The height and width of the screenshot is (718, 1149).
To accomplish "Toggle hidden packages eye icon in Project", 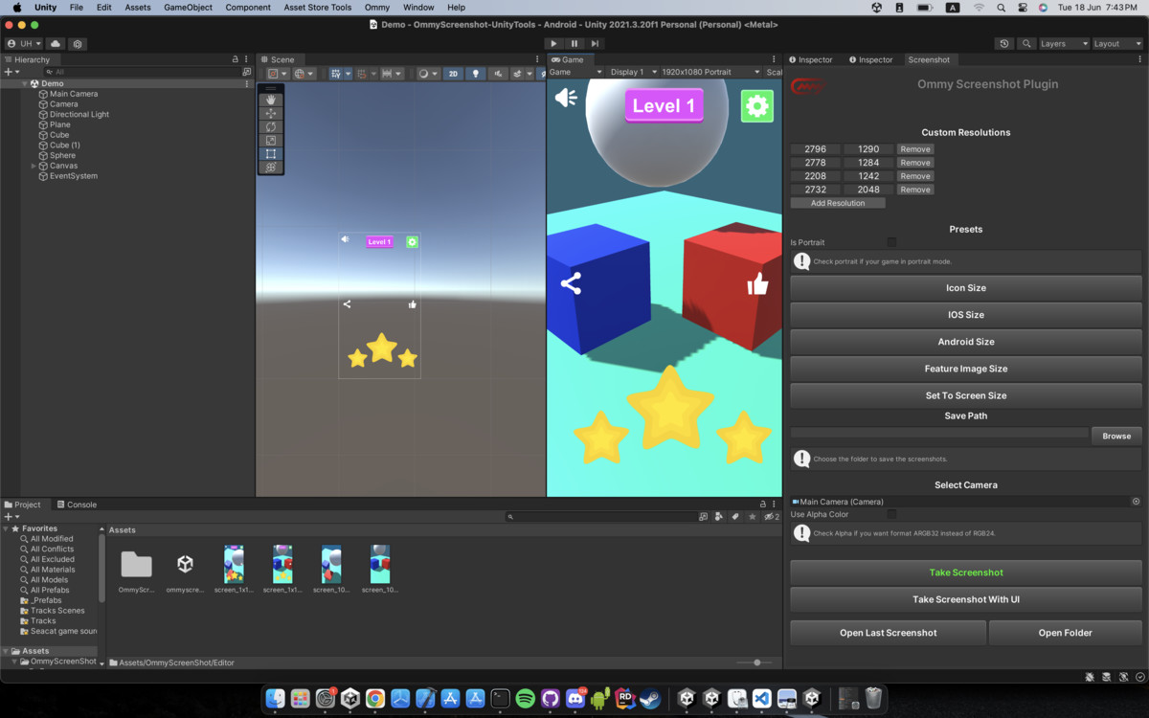I will coord(771,517).
